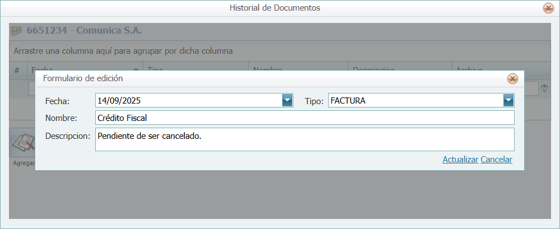Click the filter icon beside the Archivo filter box
560x229 pixels.
click(x=544, y=88)
